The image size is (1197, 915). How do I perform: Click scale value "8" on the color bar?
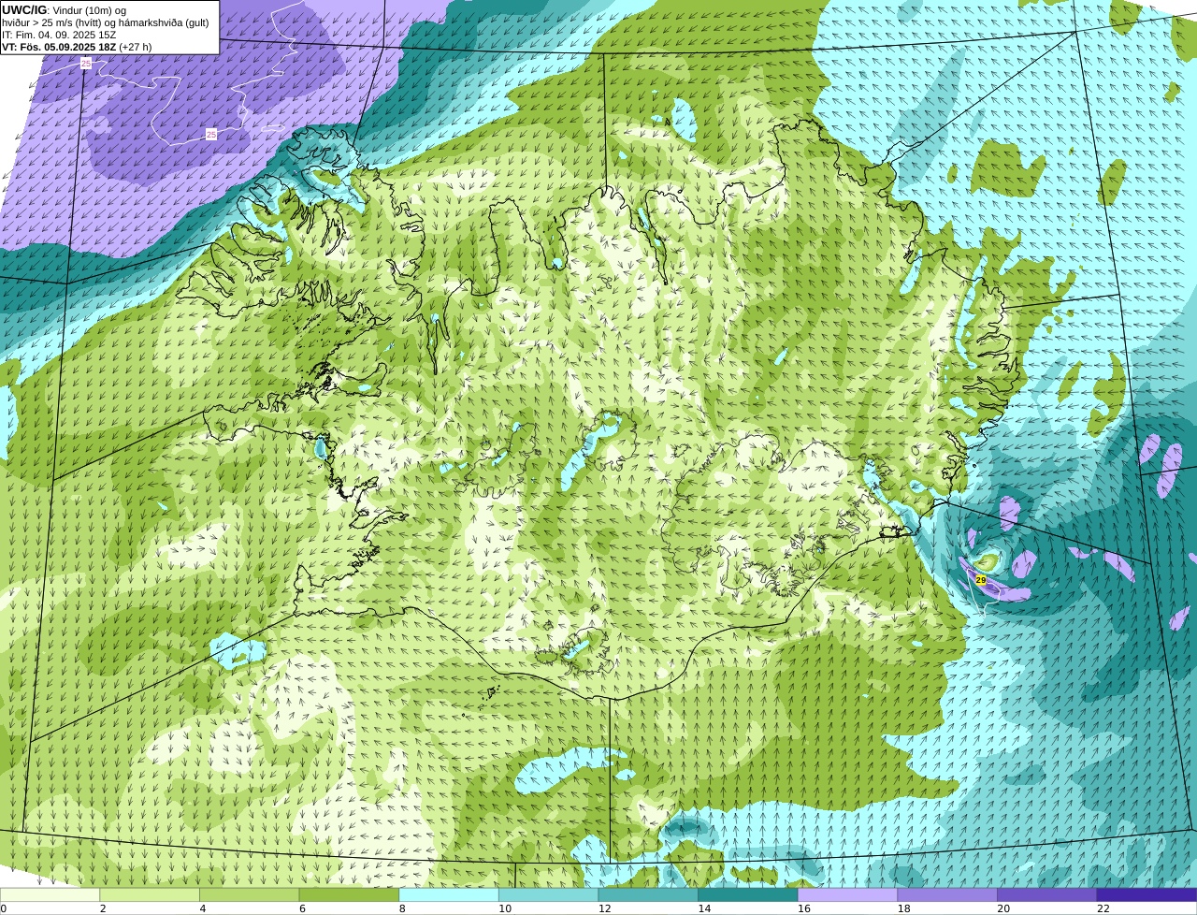pos(402,908)
